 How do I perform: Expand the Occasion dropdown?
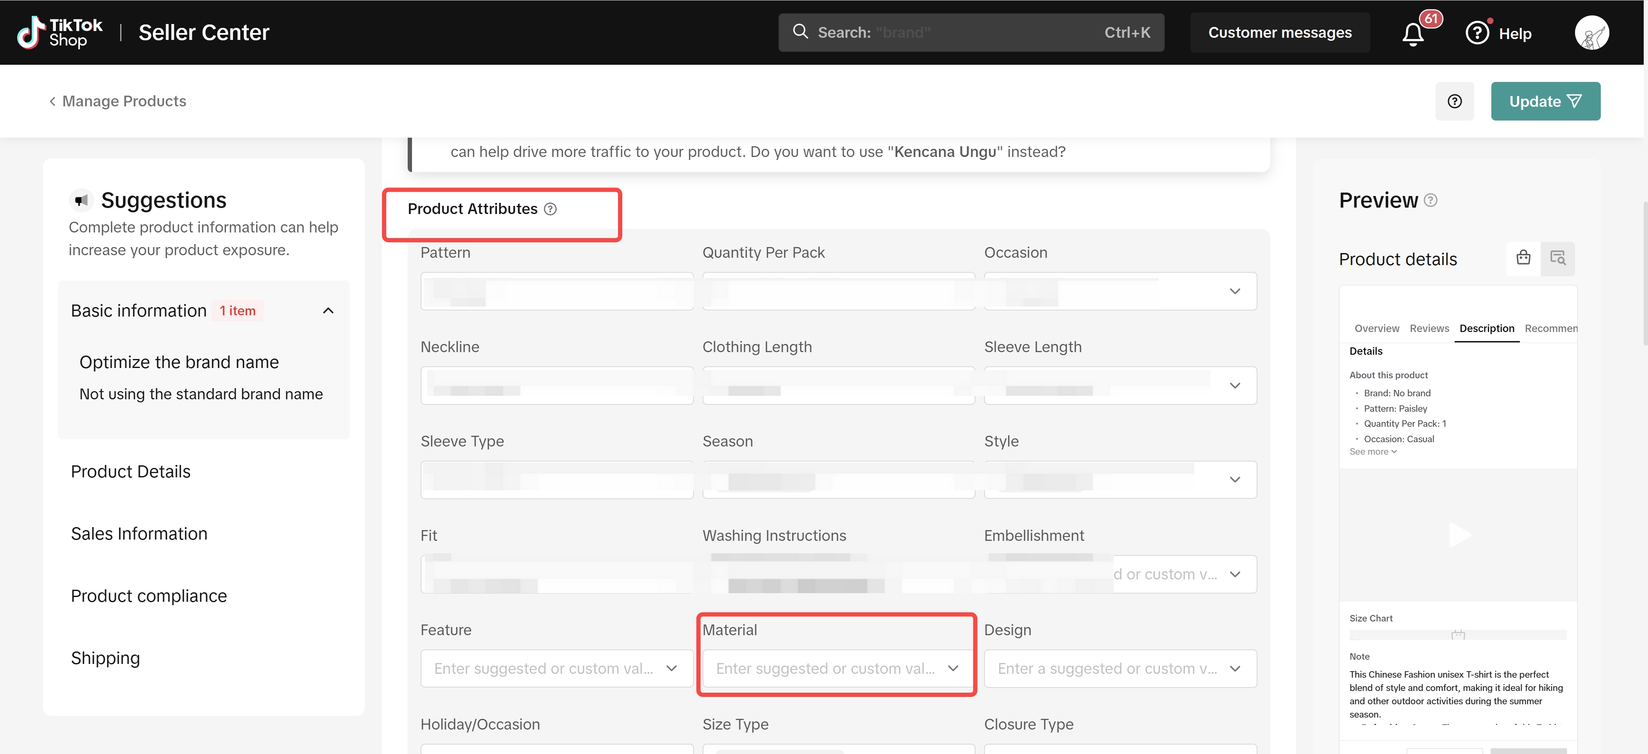pos(1235,292)
